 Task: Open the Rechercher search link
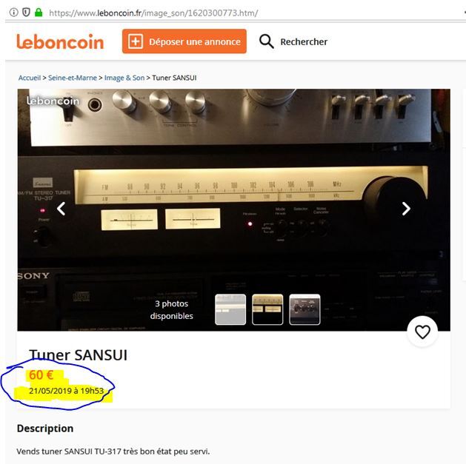(304, 42)
